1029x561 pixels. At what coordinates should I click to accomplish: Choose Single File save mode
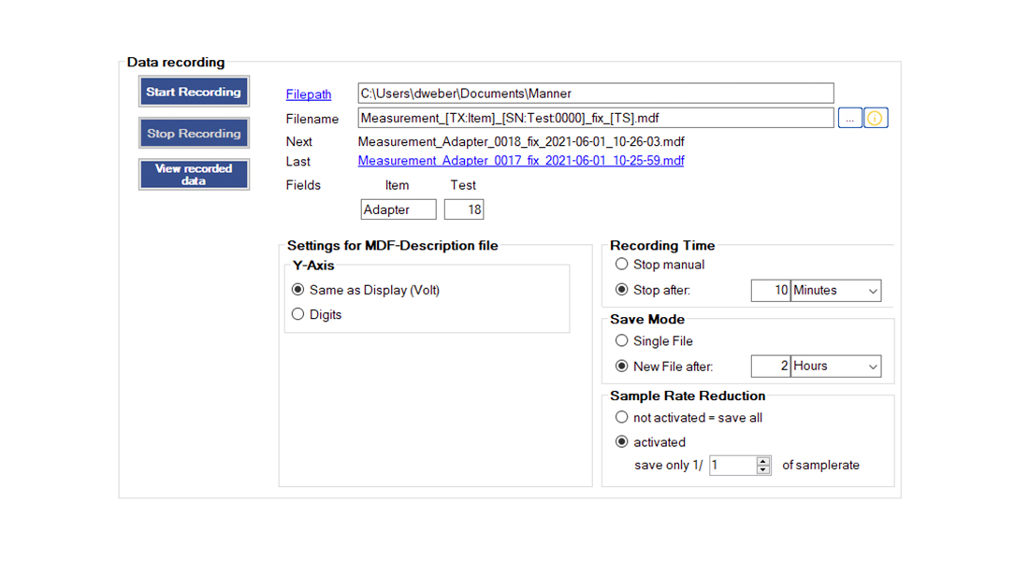[622, 341]
